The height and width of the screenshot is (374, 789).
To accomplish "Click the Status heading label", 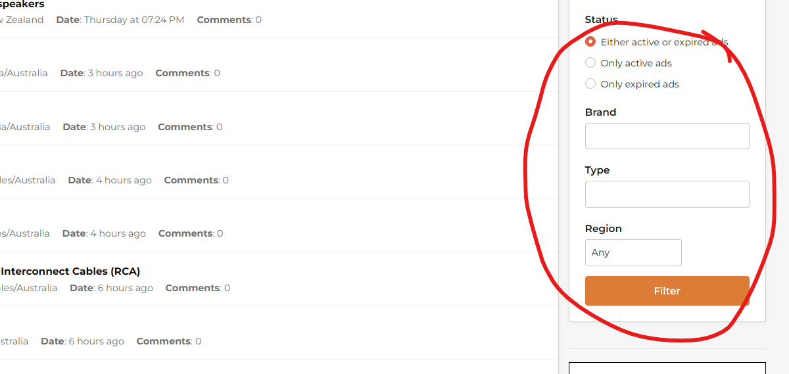I will pyautogui.click(x=601, y=20).
